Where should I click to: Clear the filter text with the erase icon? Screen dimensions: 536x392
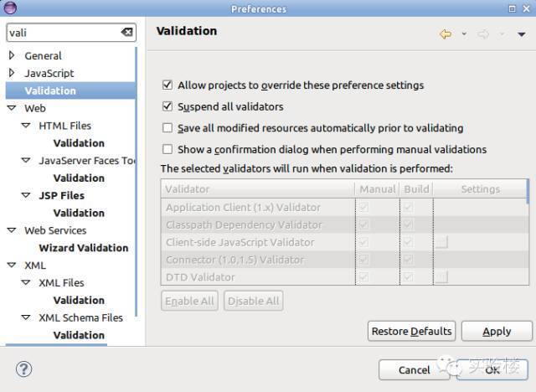coord(126,32)
